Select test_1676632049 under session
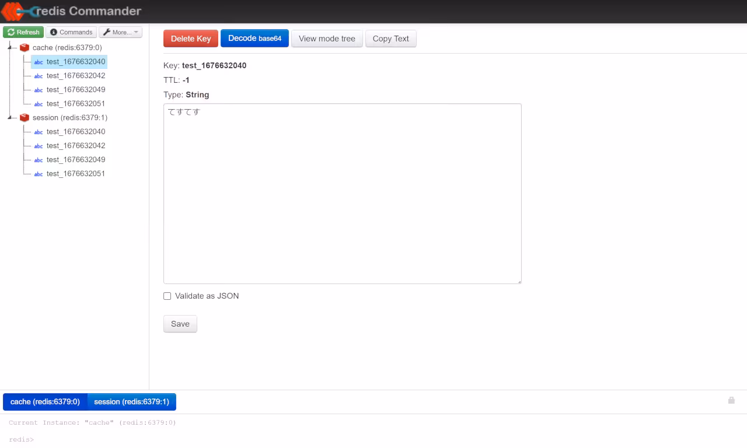This screenshot has width=747, height=448. [76, 160]
